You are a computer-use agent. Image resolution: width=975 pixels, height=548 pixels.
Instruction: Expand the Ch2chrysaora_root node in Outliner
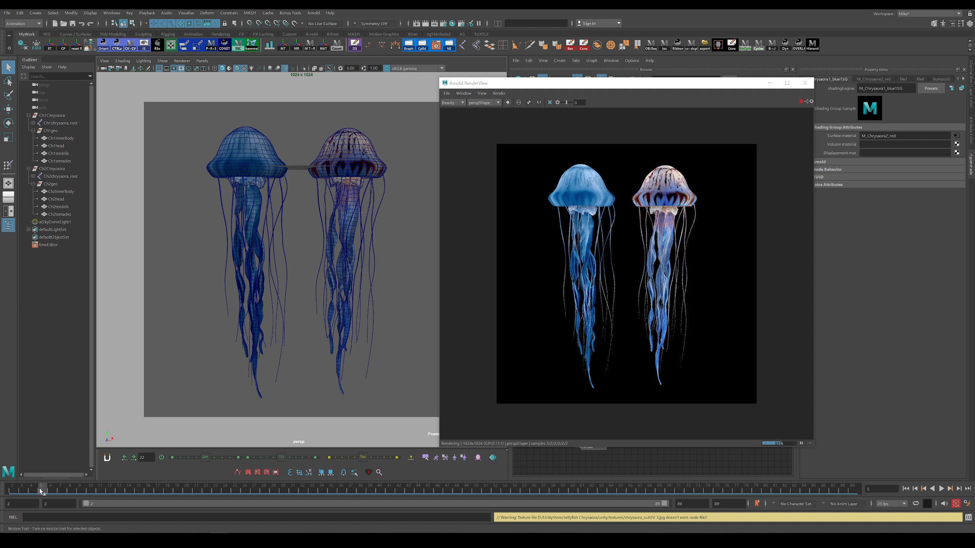tap(33, 176)
